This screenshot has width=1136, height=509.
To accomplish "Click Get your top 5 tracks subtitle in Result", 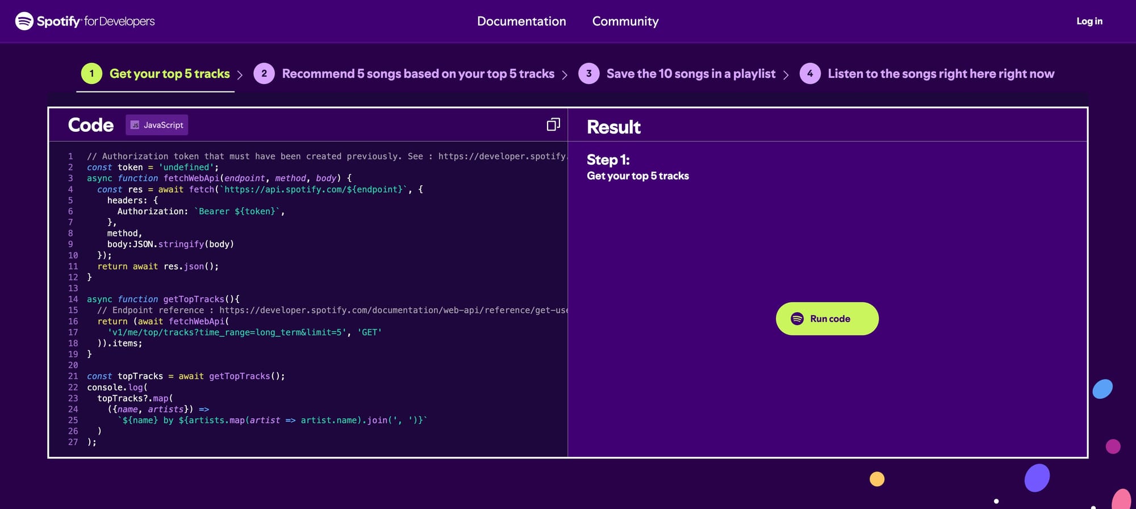I will pyautogui.click(x=638, y=176).
